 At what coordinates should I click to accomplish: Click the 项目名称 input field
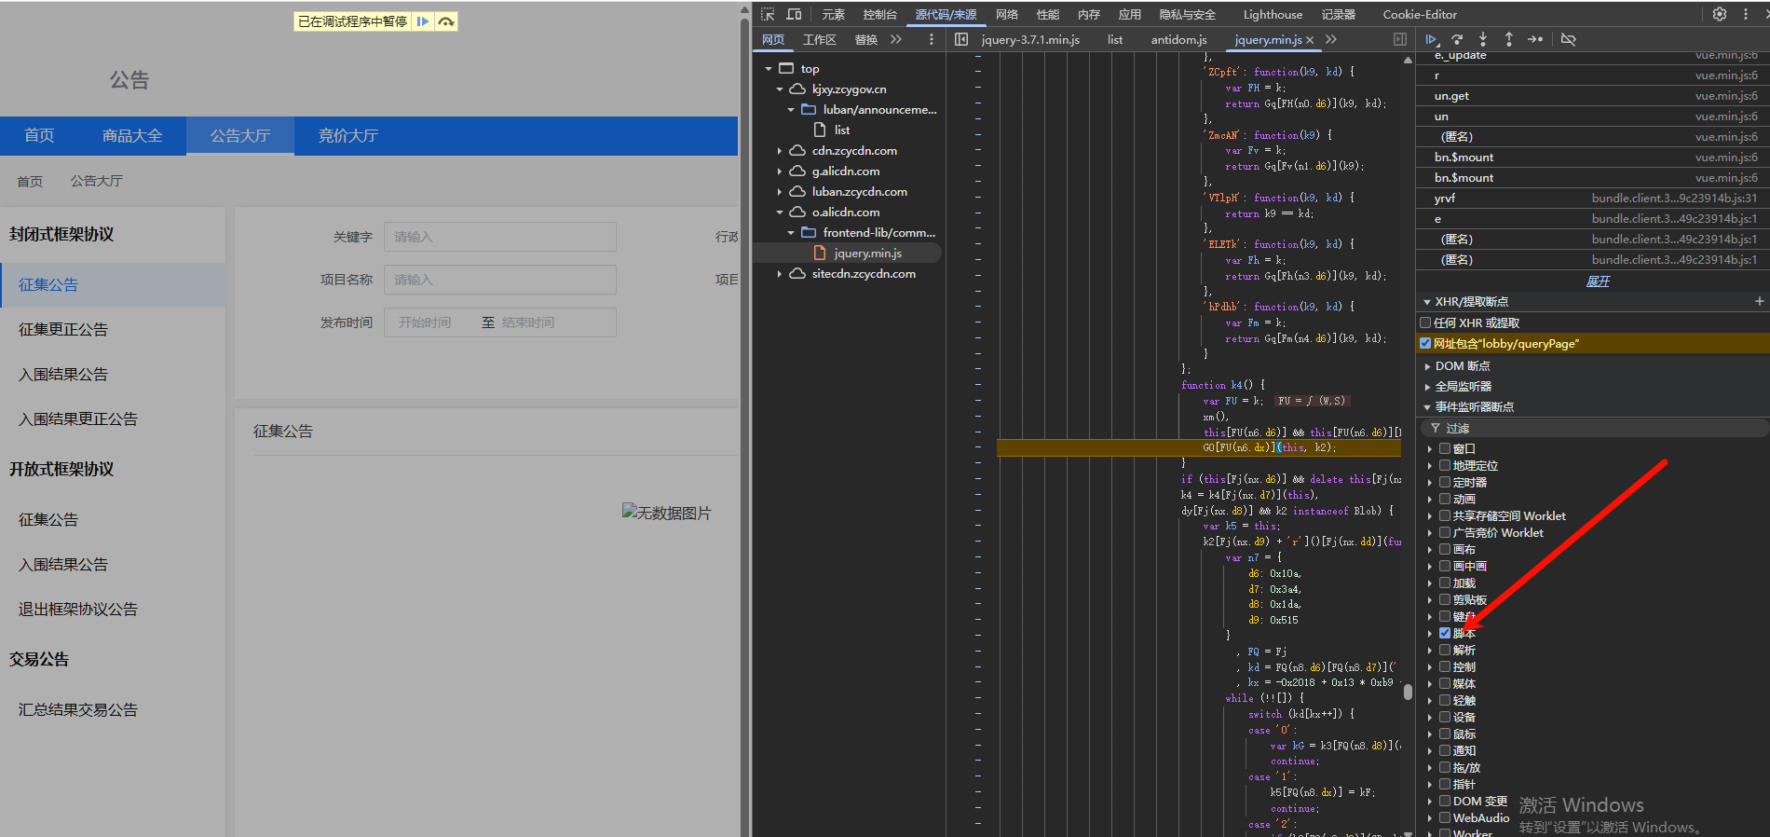point(500,280)
